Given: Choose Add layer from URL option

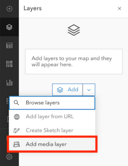Looking at the screenshot, I should click(52, 117).
